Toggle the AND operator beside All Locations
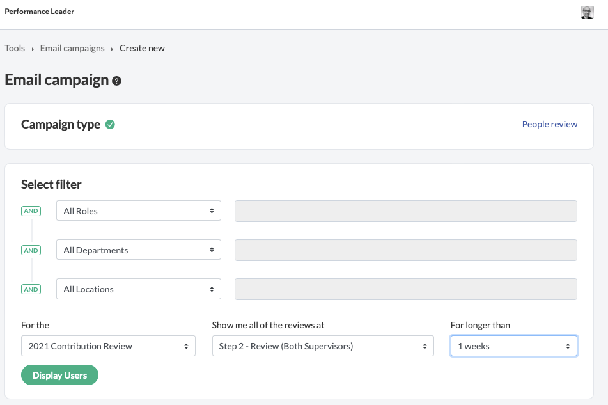608x405 pixels. (31, 289)
